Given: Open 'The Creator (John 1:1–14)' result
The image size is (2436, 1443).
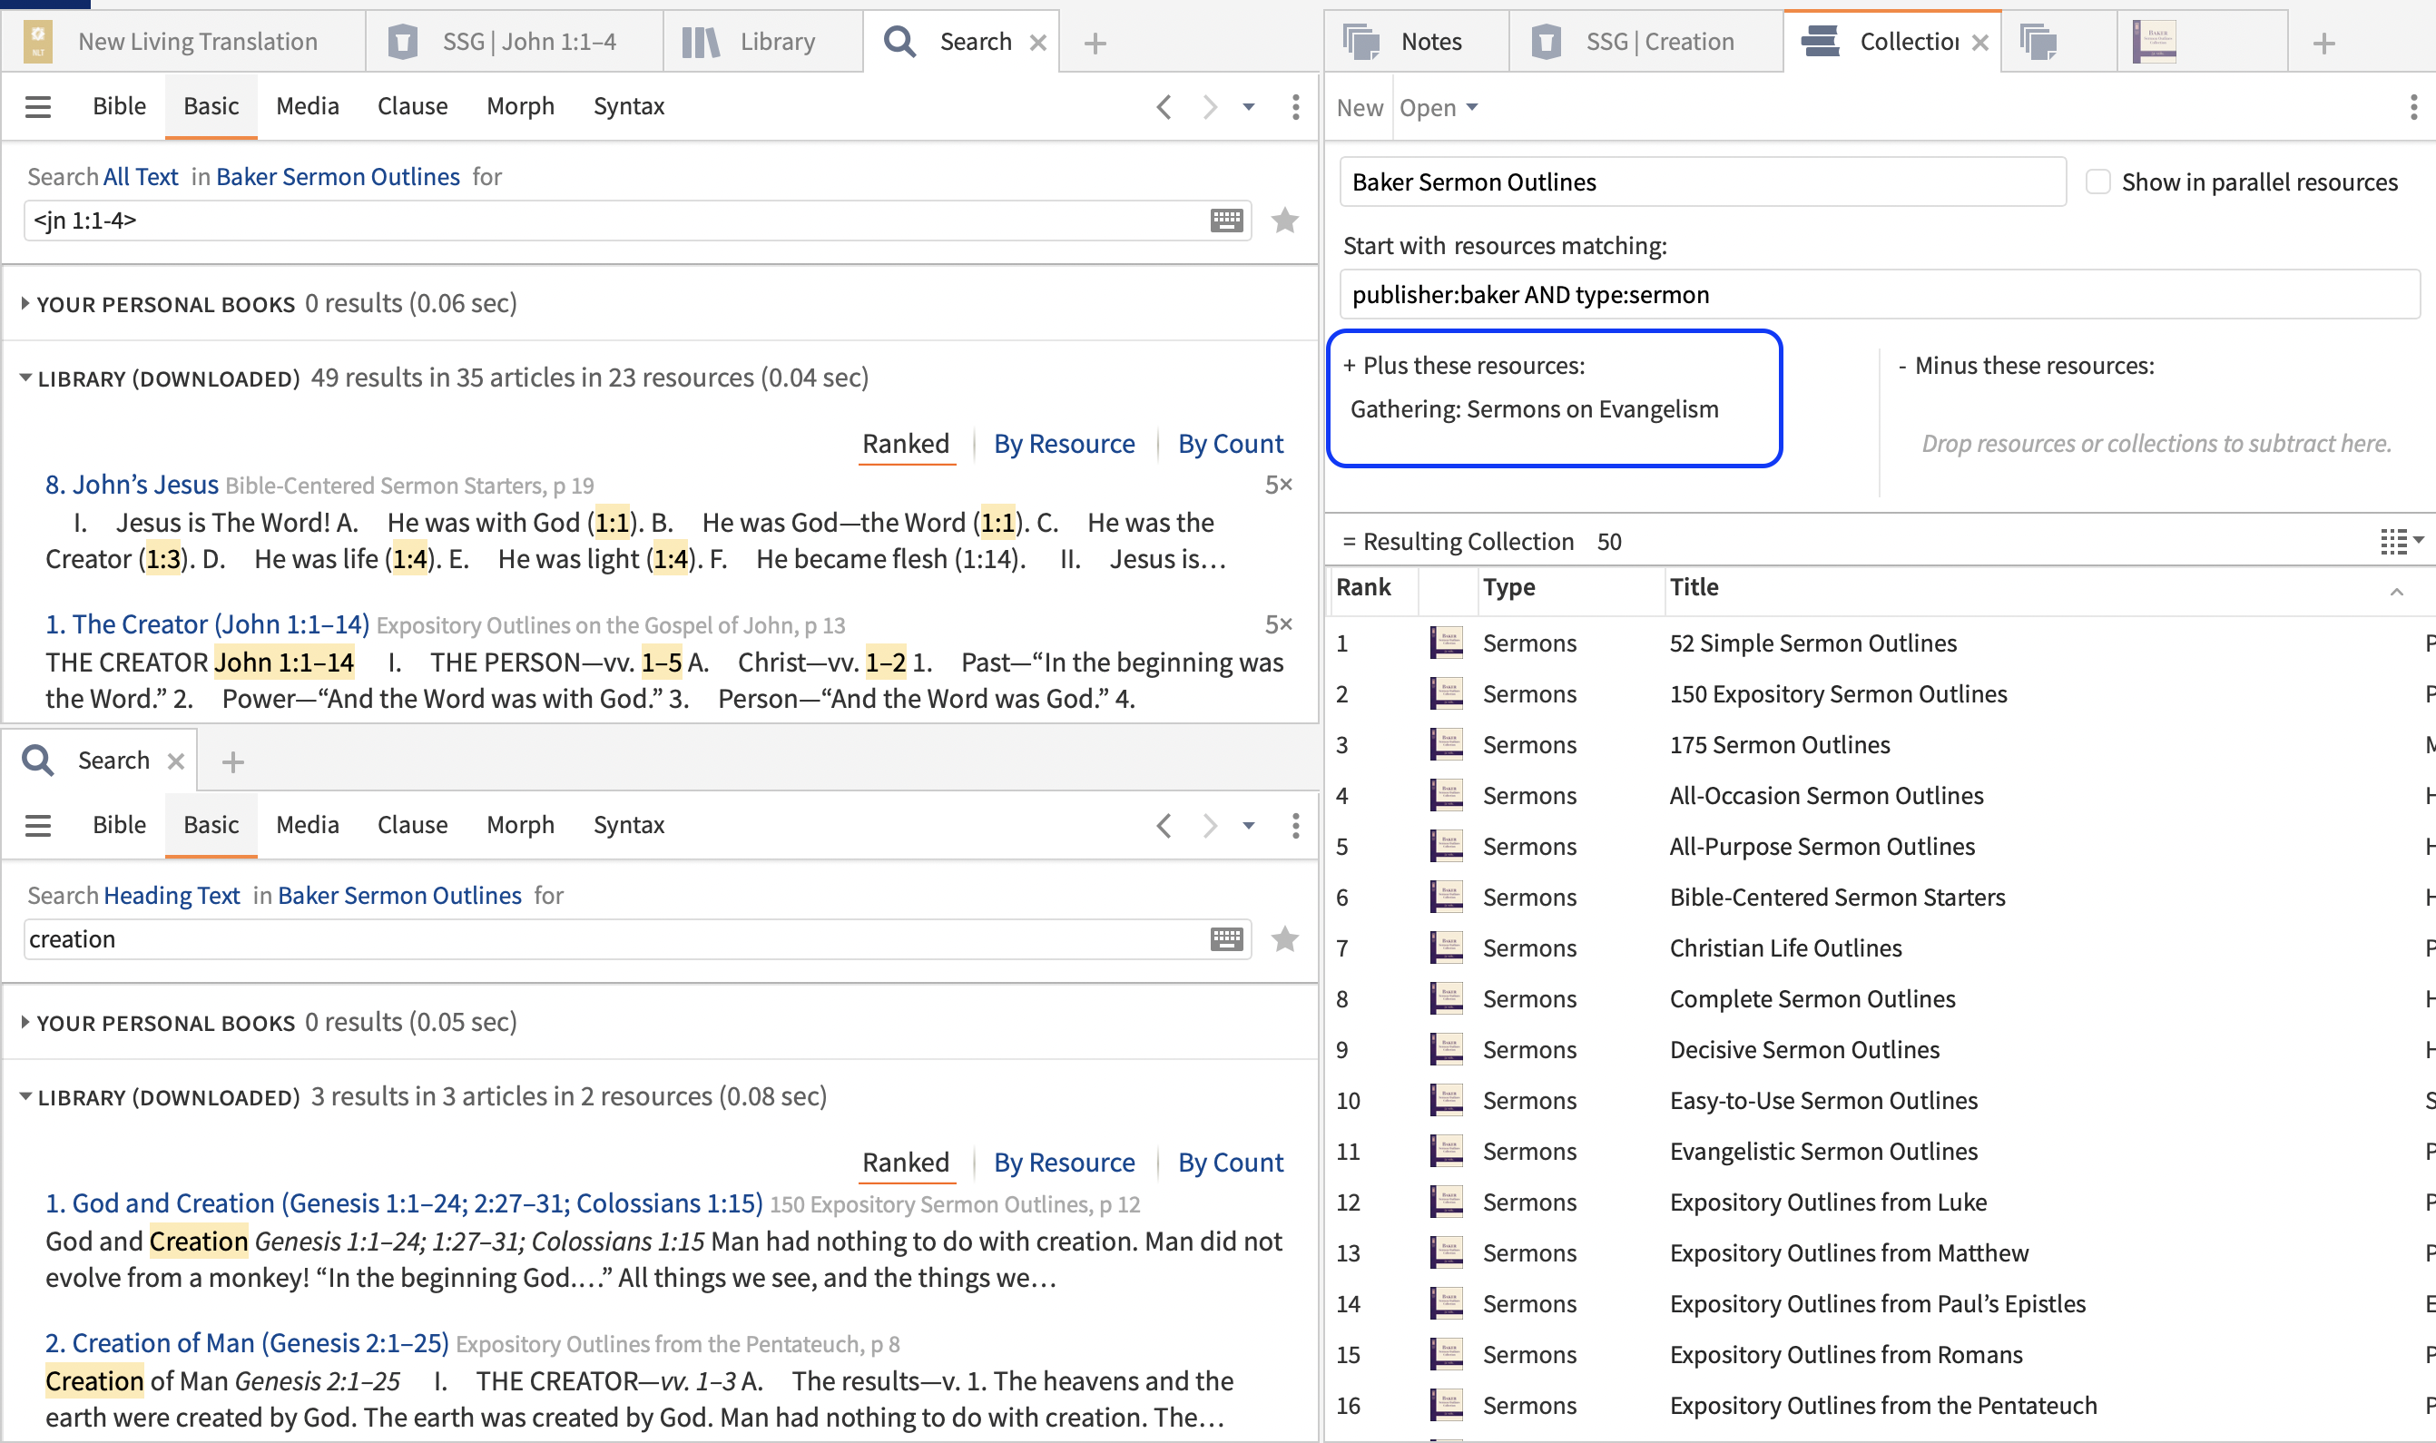Looking at the screenshot, I should [x=207, y=624].
